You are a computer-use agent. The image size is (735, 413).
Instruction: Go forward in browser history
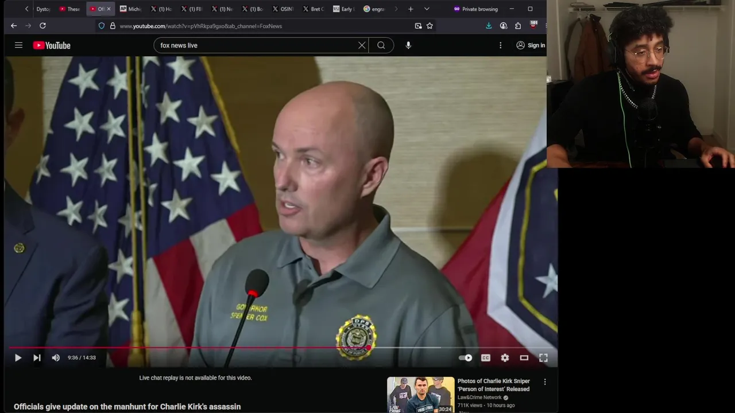28,26
